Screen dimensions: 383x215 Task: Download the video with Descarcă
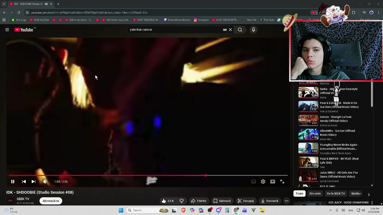(x=269, y=201)
